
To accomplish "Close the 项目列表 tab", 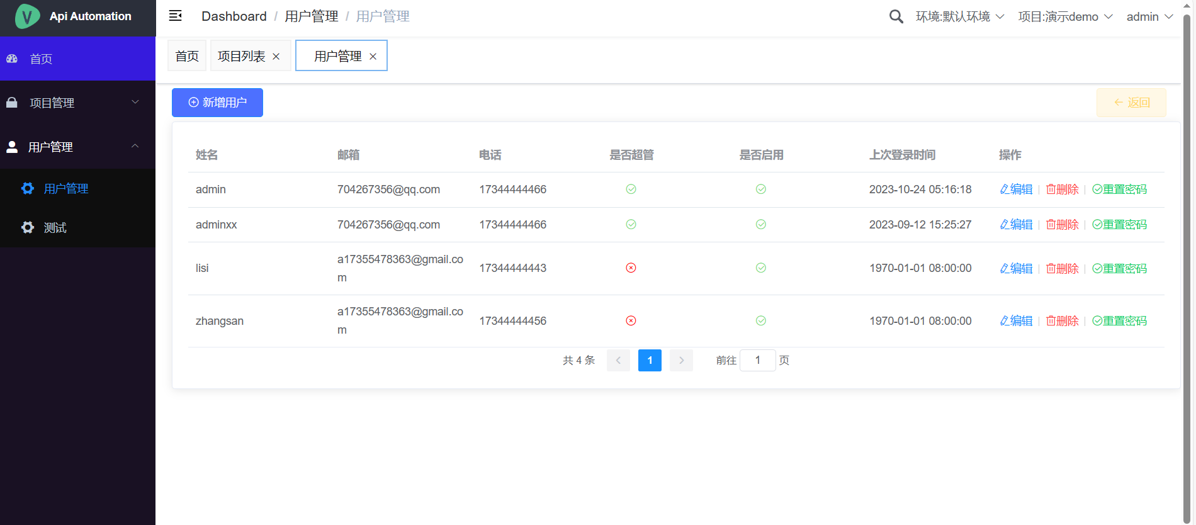I will (x=276, y=57).
